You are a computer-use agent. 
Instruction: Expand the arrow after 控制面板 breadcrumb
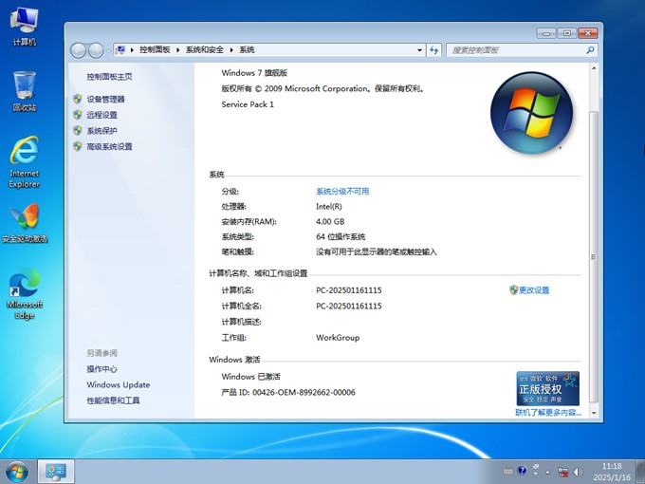pyautogui.click(x=178, y=50)
